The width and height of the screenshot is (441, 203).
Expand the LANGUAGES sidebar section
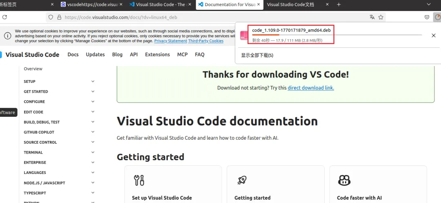pyautogui.click(x=59, y=173)
